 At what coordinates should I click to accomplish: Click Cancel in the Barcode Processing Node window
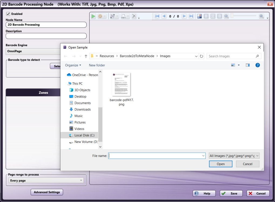[x=258, y=193]
